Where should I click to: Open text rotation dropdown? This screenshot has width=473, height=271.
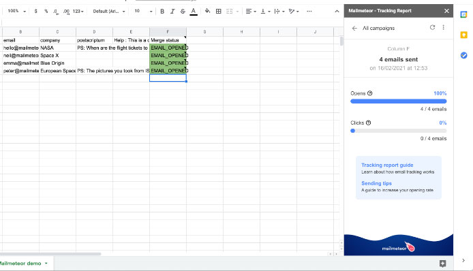click(x=294, y=11)
